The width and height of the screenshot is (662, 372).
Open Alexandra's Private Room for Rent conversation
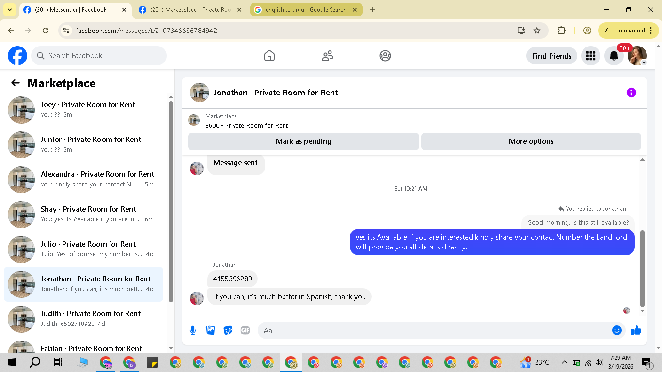(83, 180)
